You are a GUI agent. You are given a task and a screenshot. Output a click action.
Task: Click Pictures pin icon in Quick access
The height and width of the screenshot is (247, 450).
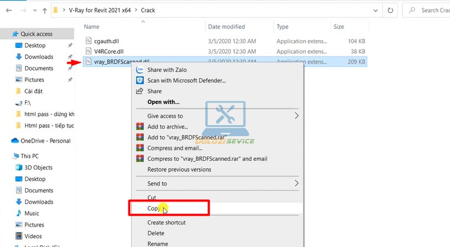[x=70, y=80]
